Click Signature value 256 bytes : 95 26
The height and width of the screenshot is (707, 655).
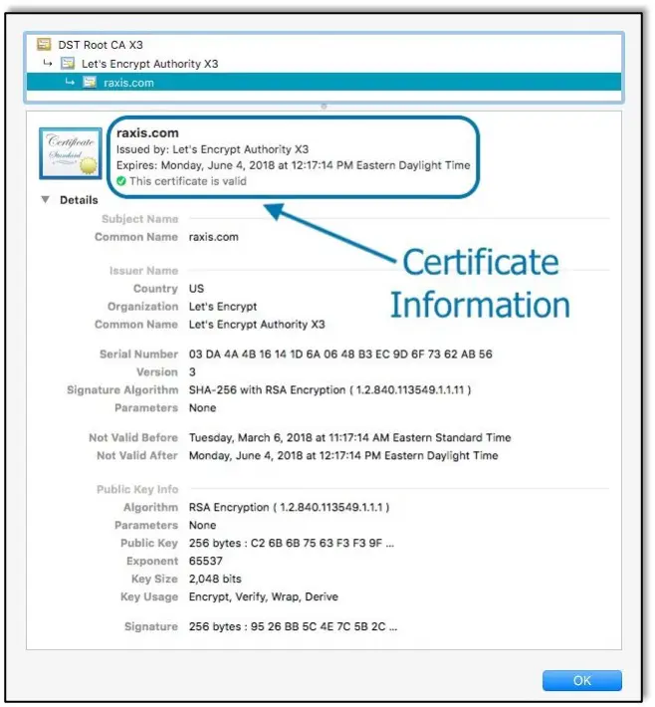[293, 626]
